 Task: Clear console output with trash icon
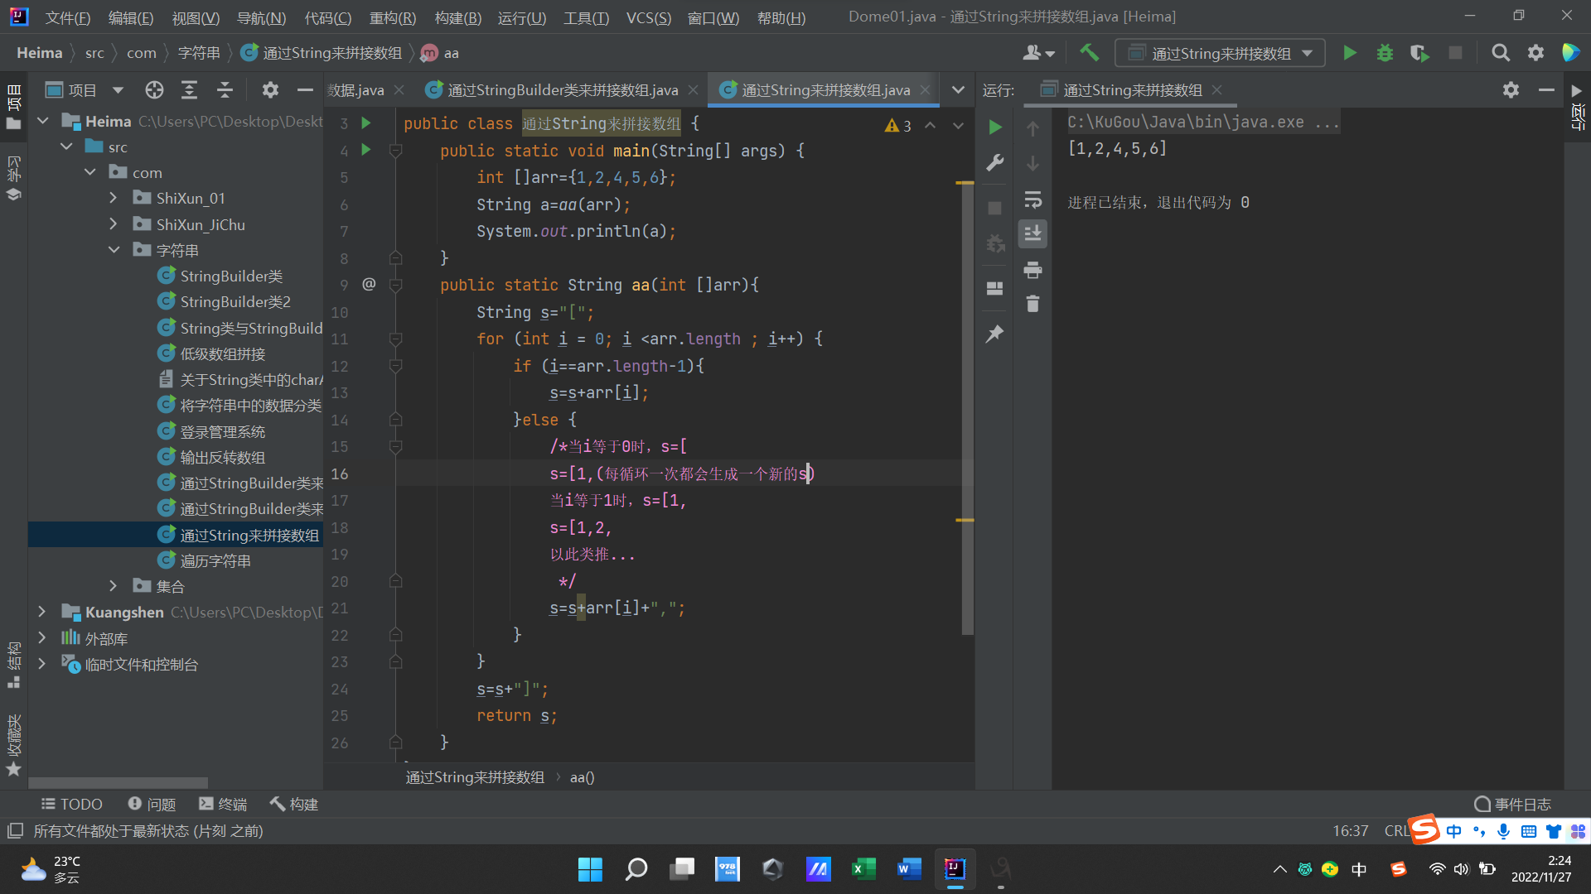(x=1032, y=305)
